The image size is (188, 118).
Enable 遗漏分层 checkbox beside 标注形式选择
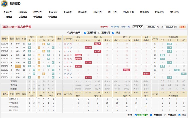tap(99, 33)
